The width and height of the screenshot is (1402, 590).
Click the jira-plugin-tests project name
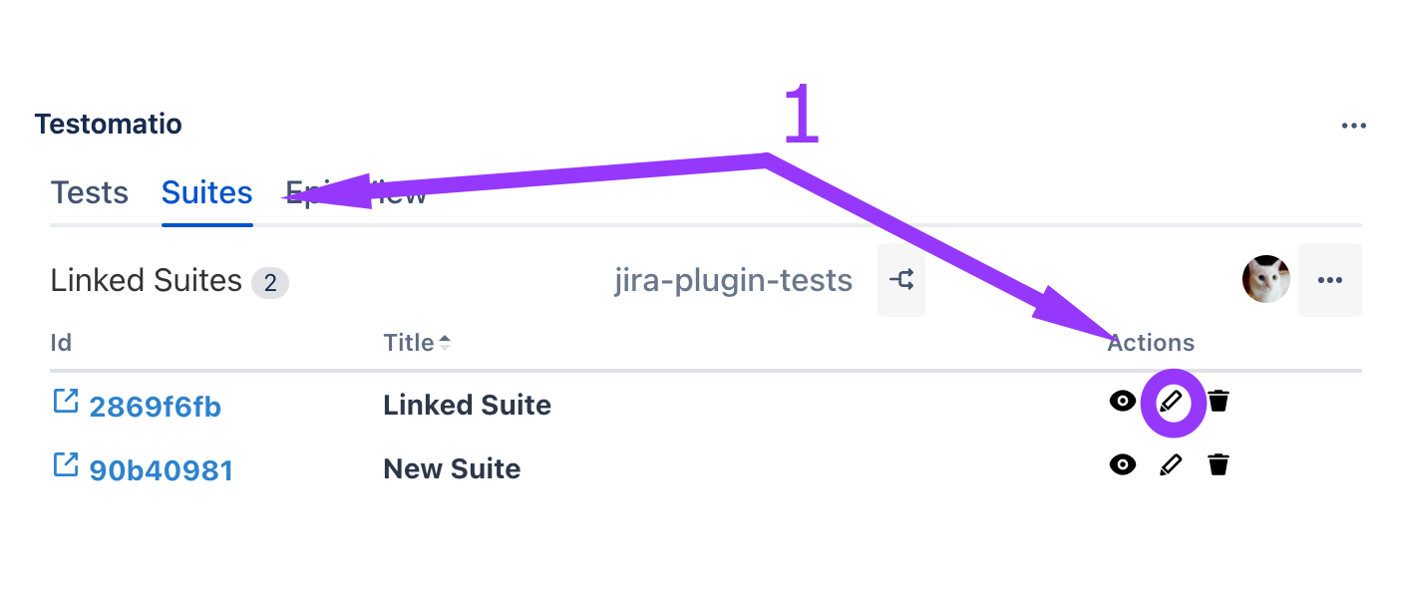[733, 281]
